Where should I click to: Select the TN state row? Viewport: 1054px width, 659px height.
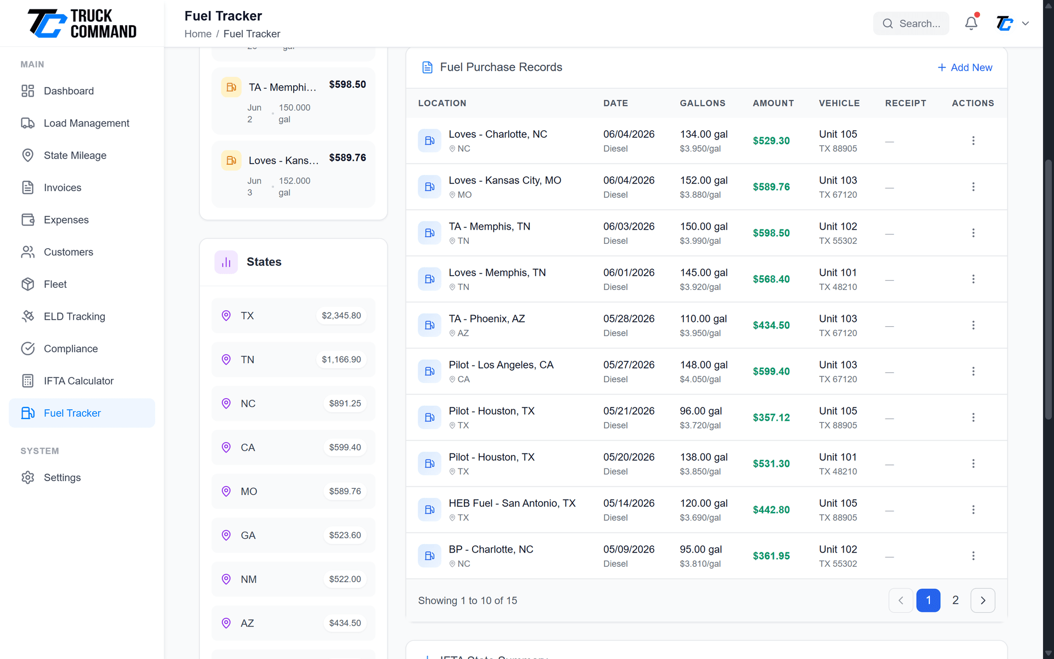(x=293, y=360)
